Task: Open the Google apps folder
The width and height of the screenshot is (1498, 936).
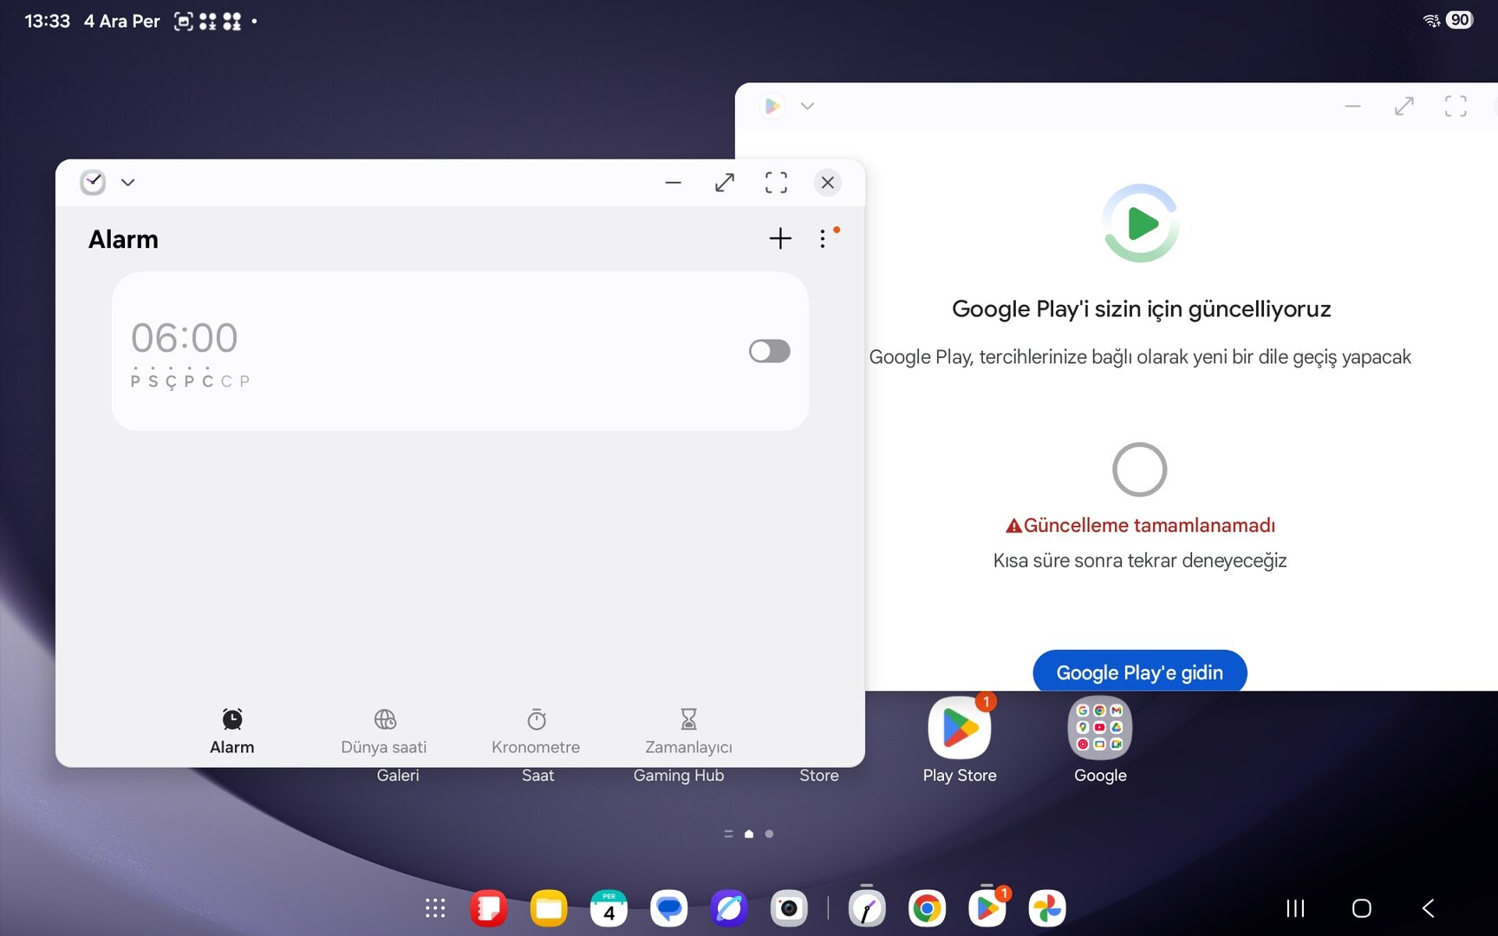Action: (x=1100, y=728)
